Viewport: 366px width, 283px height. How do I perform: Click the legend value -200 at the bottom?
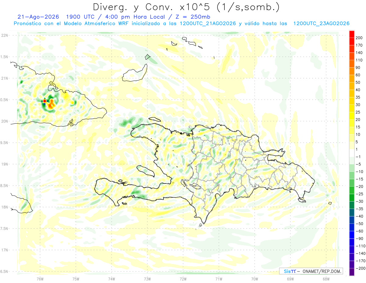click(x=361, y=268)
